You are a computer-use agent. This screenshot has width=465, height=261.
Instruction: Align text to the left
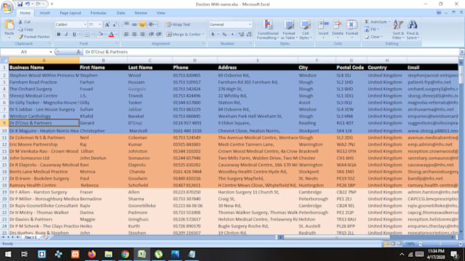click(127, 34)
